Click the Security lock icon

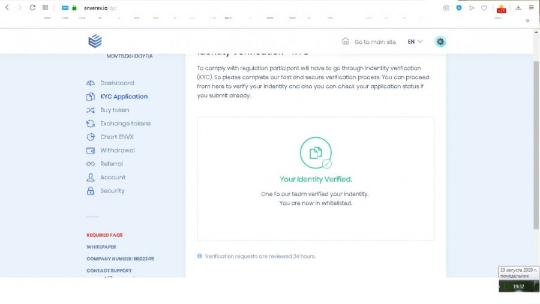91,191
